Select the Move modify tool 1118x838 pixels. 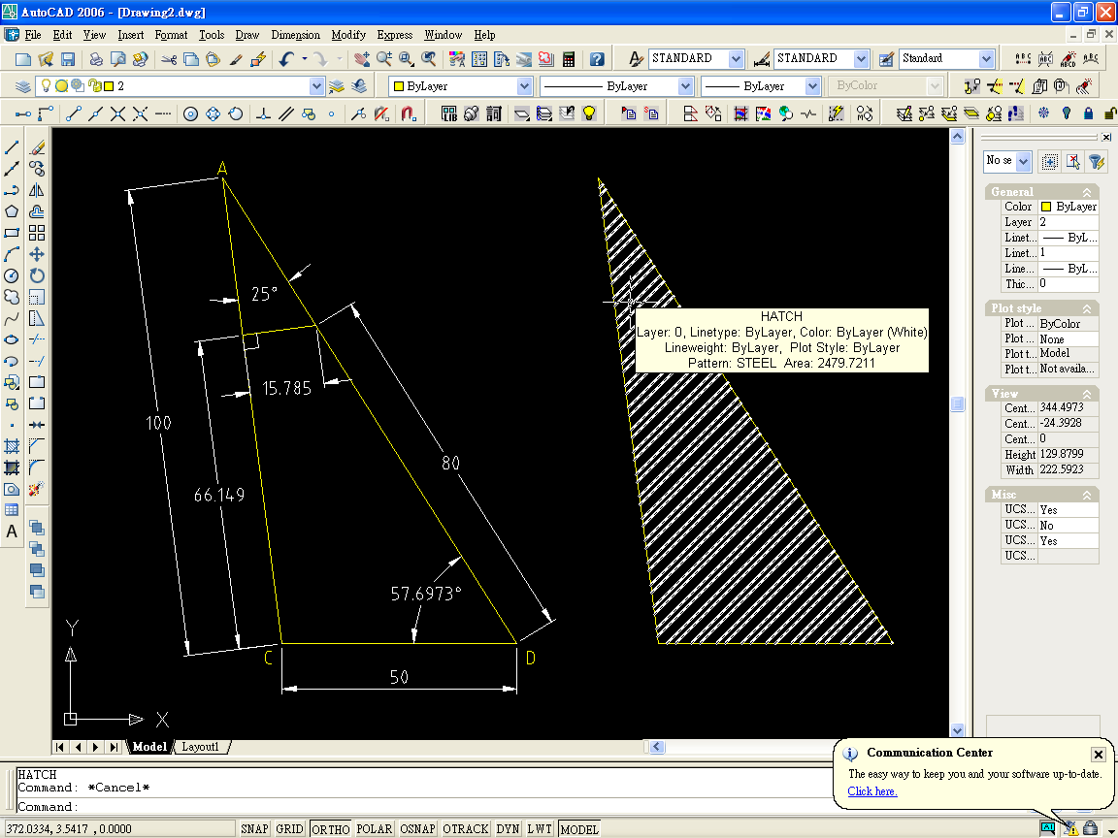pos(37,254)
